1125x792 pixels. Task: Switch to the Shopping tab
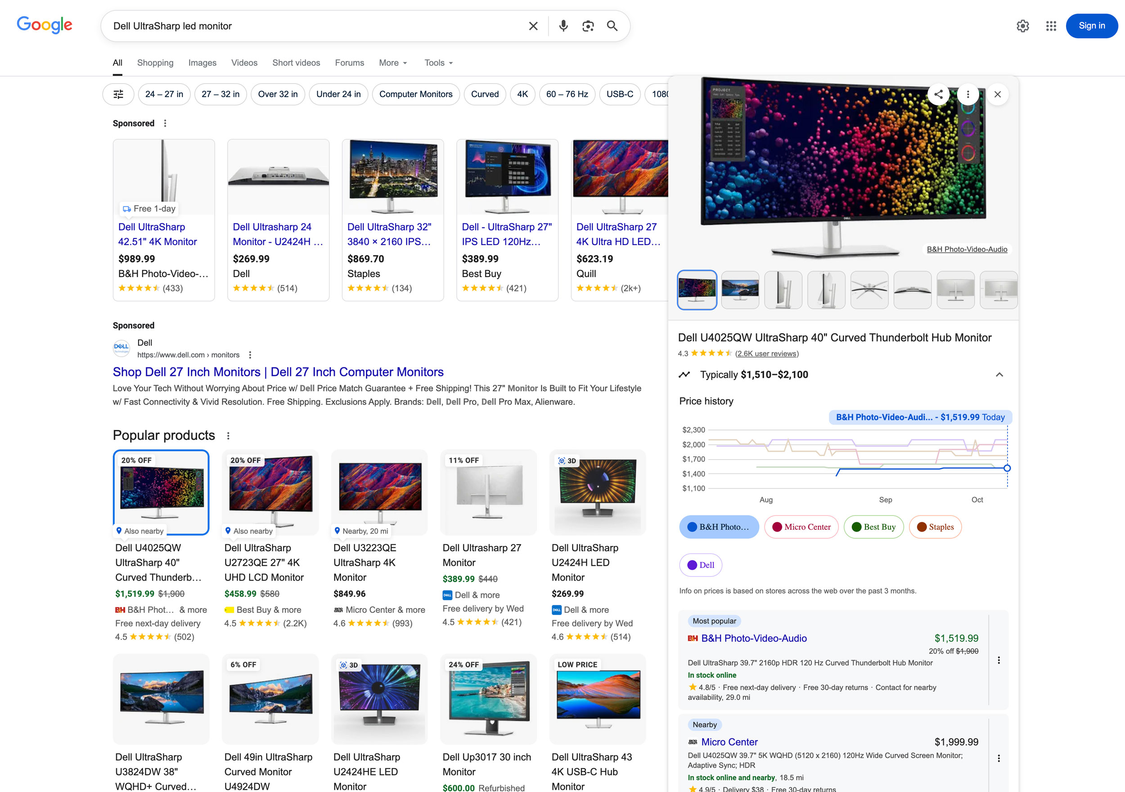point(155,63)
